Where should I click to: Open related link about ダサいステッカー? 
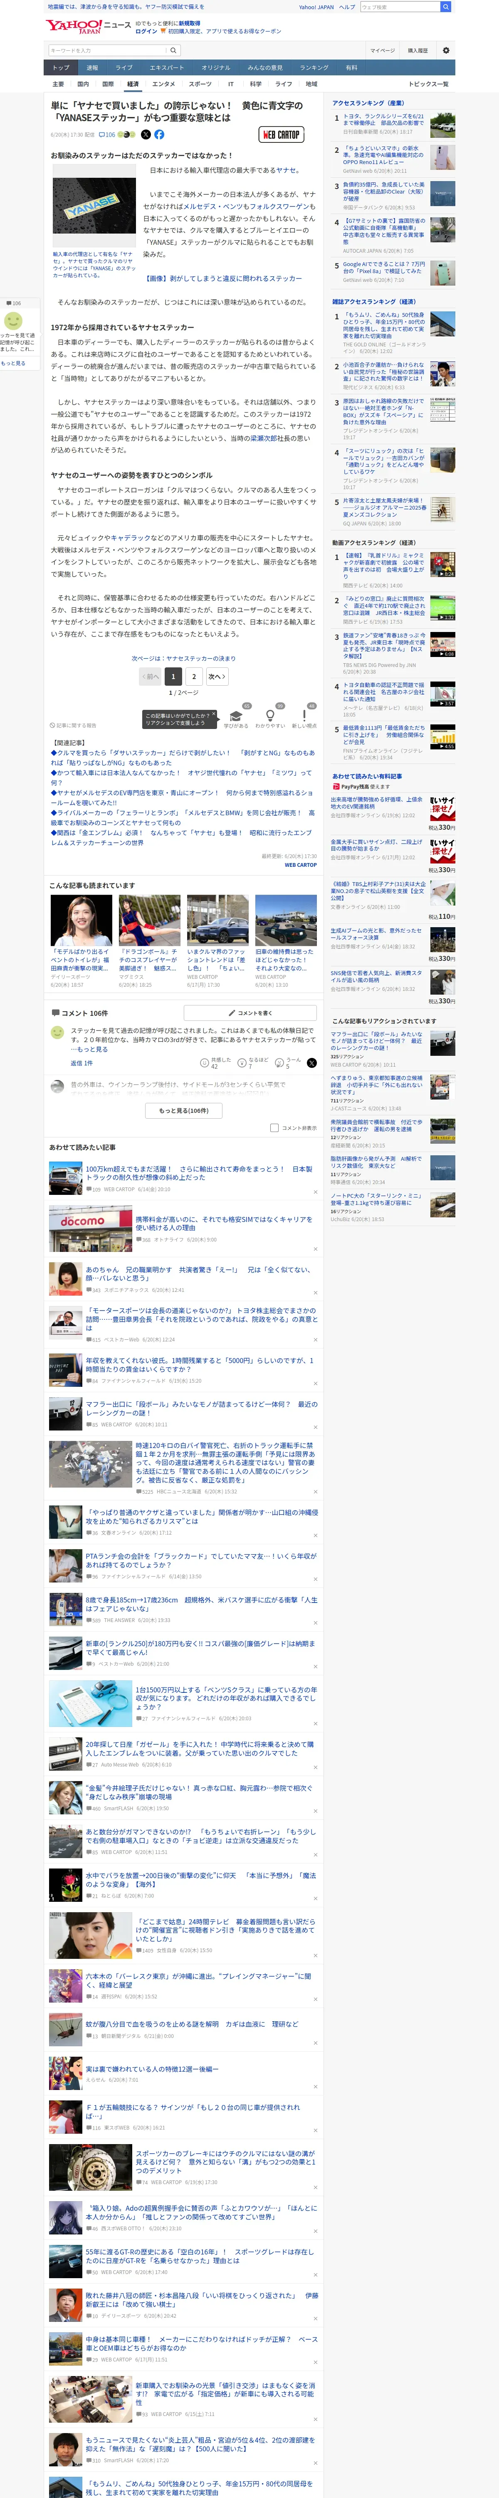pos(183,757)
